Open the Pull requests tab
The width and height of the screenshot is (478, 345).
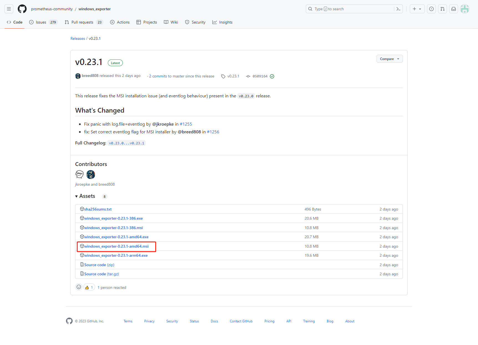pos(84,22)
